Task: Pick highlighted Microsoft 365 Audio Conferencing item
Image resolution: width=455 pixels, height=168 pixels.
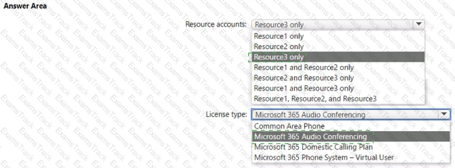Action: [x=351, y=136]
